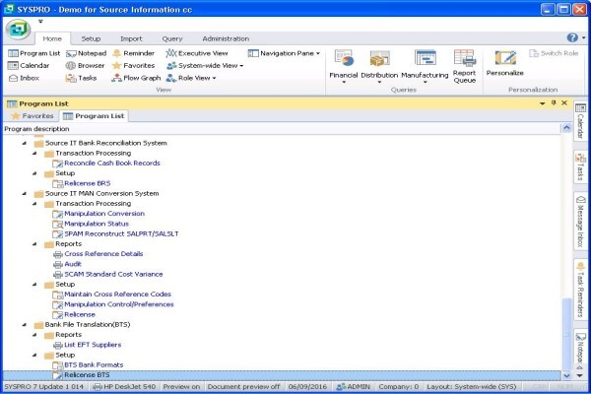
Task: Open the Report Queue
Action: [x=464, y=66]
